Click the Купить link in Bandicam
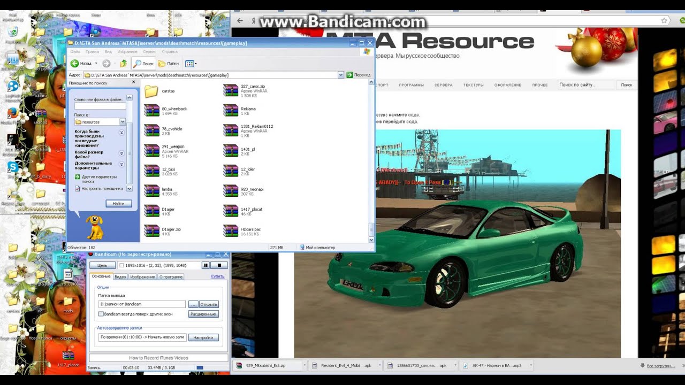 217,276
